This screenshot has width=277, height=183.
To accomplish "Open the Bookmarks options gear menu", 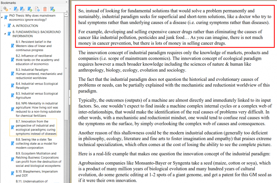I will [6, 9].
